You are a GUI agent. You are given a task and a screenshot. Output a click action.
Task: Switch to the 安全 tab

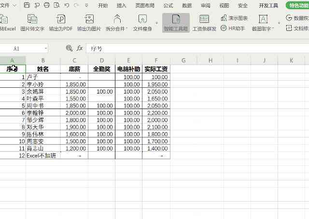click(x=242, y=5)
